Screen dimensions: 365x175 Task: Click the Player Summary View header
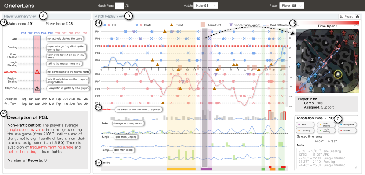20,16
